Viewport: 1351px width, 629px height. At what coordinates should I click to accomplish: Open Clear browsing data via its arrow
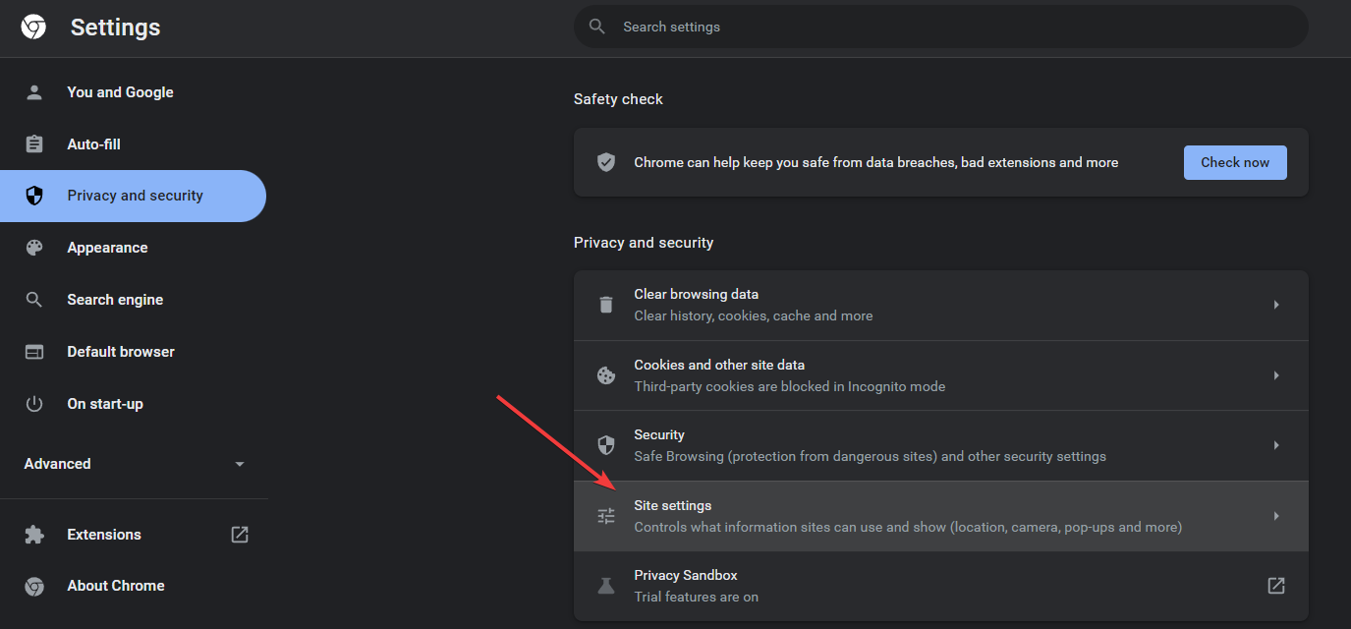point(1276,305)
